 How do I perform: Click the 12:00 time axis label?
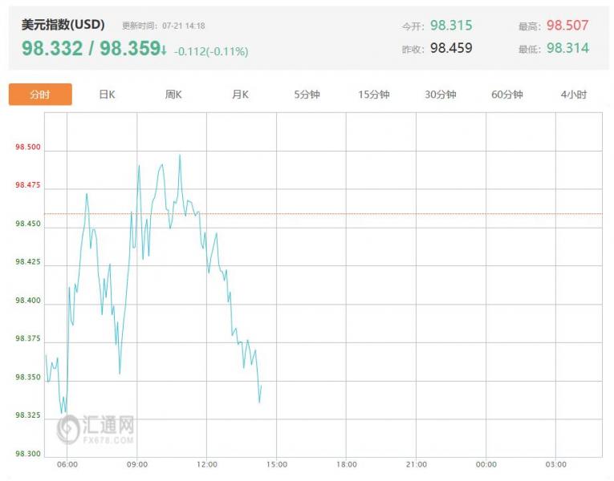(x=207, y=465)
